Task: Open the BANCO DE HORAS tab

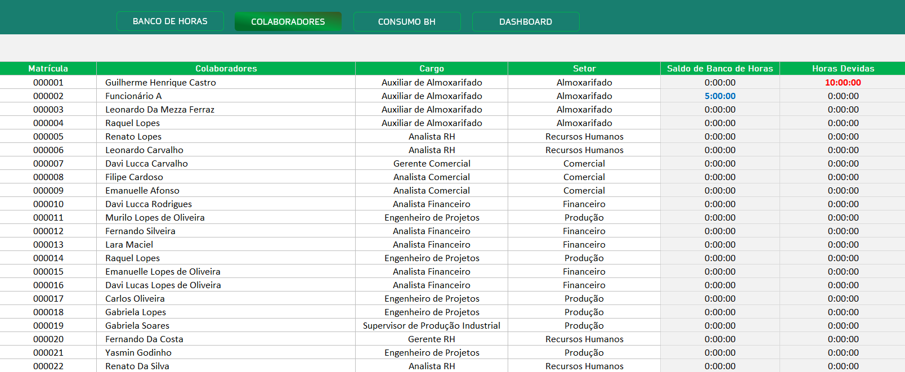Action: click(x=170, y=21)
